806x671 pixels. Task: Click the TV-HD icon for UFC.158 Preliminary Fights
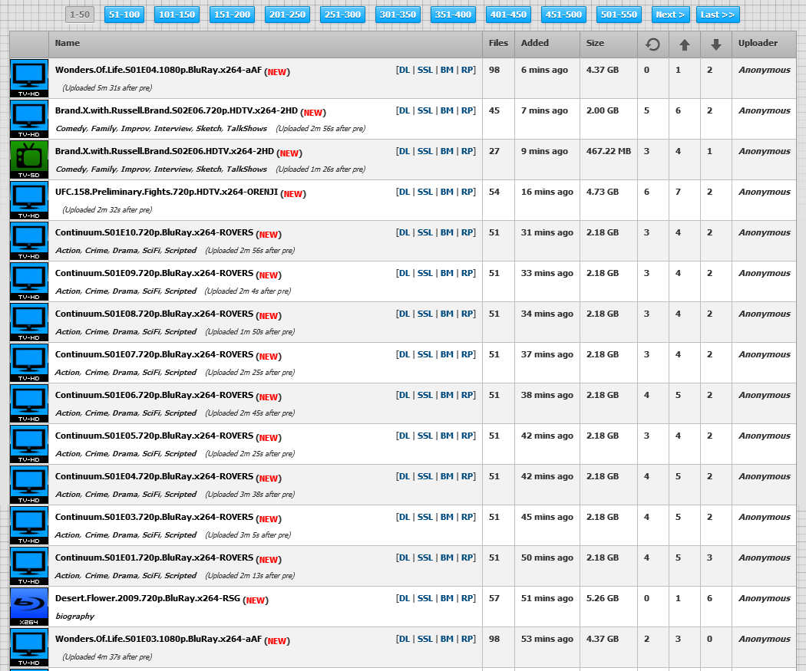pyautogui.click(x=29, y=199)
